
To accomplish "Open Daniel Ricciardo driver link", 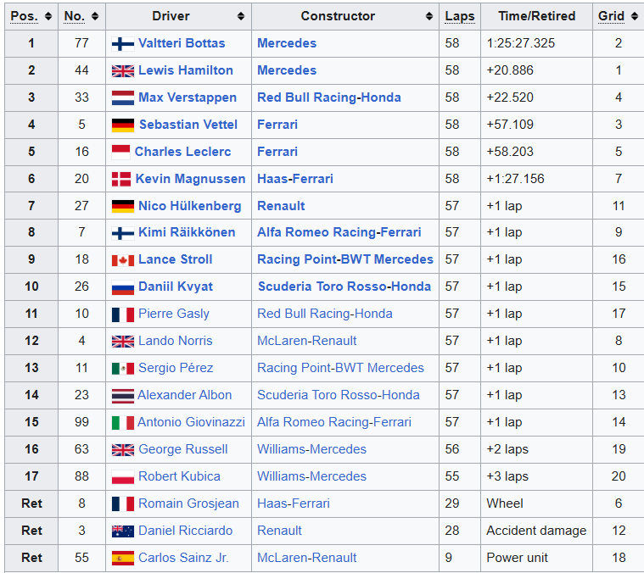I will (x=185, y=531).
